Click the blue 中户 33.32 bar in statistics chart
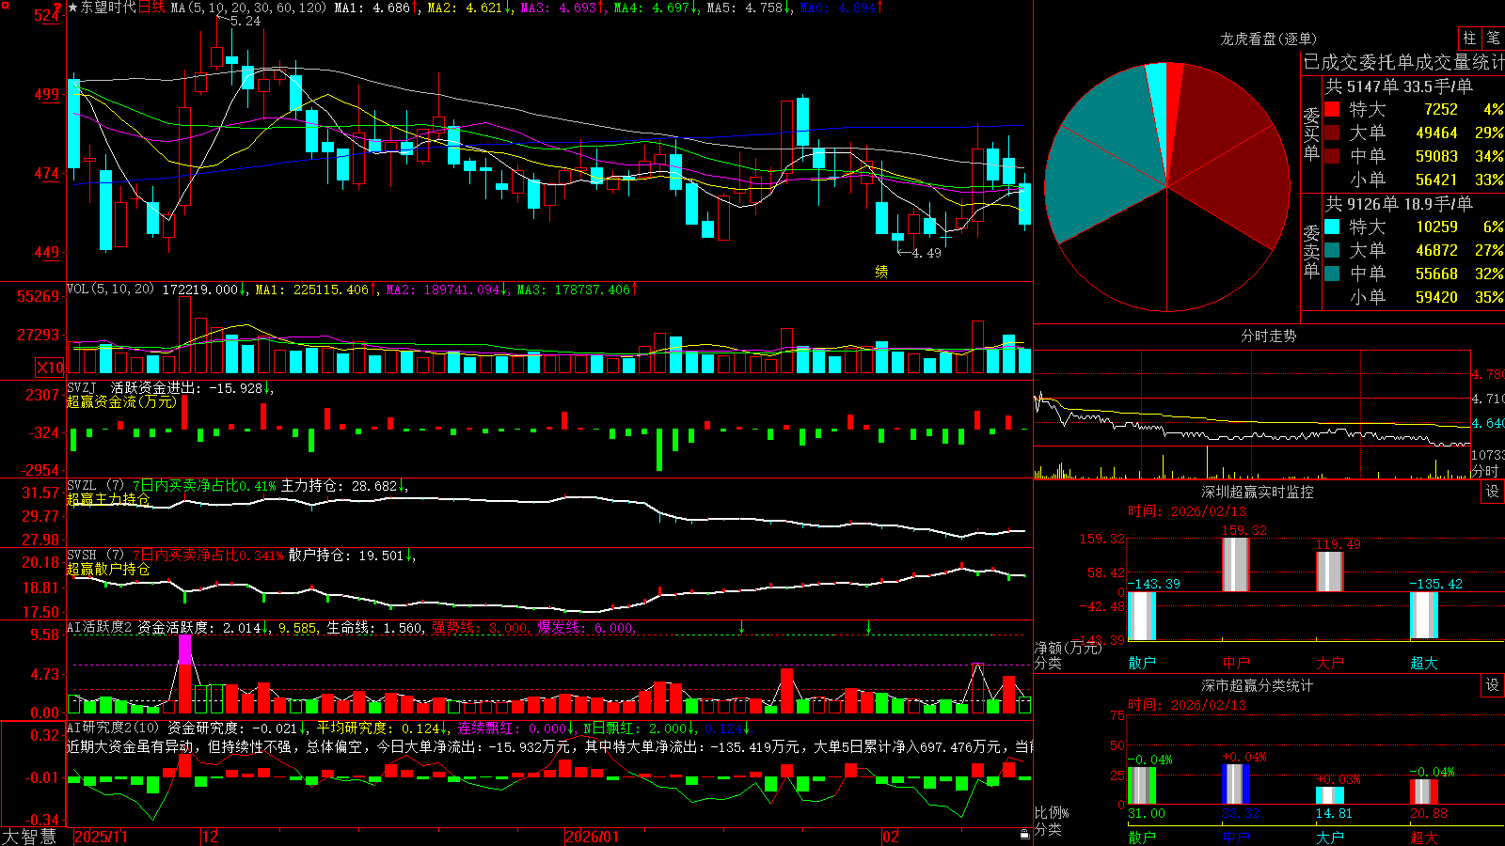 pos(1236,785)
